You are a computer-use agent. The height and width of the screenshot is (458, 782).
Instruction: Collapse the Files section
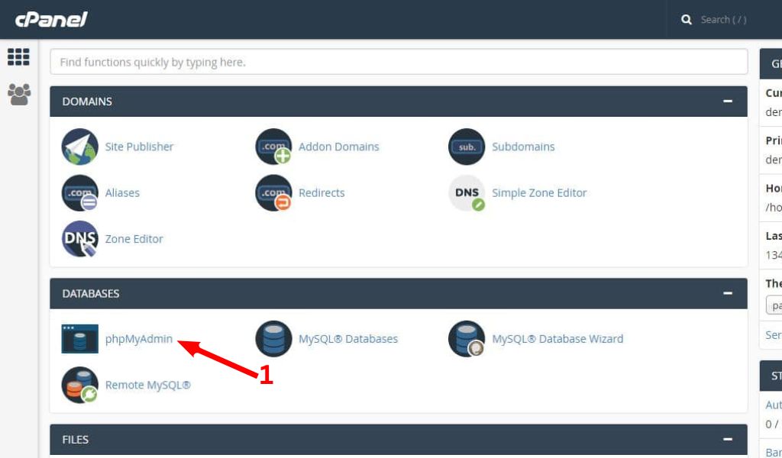pyautogui.click(x=728, y=440)
